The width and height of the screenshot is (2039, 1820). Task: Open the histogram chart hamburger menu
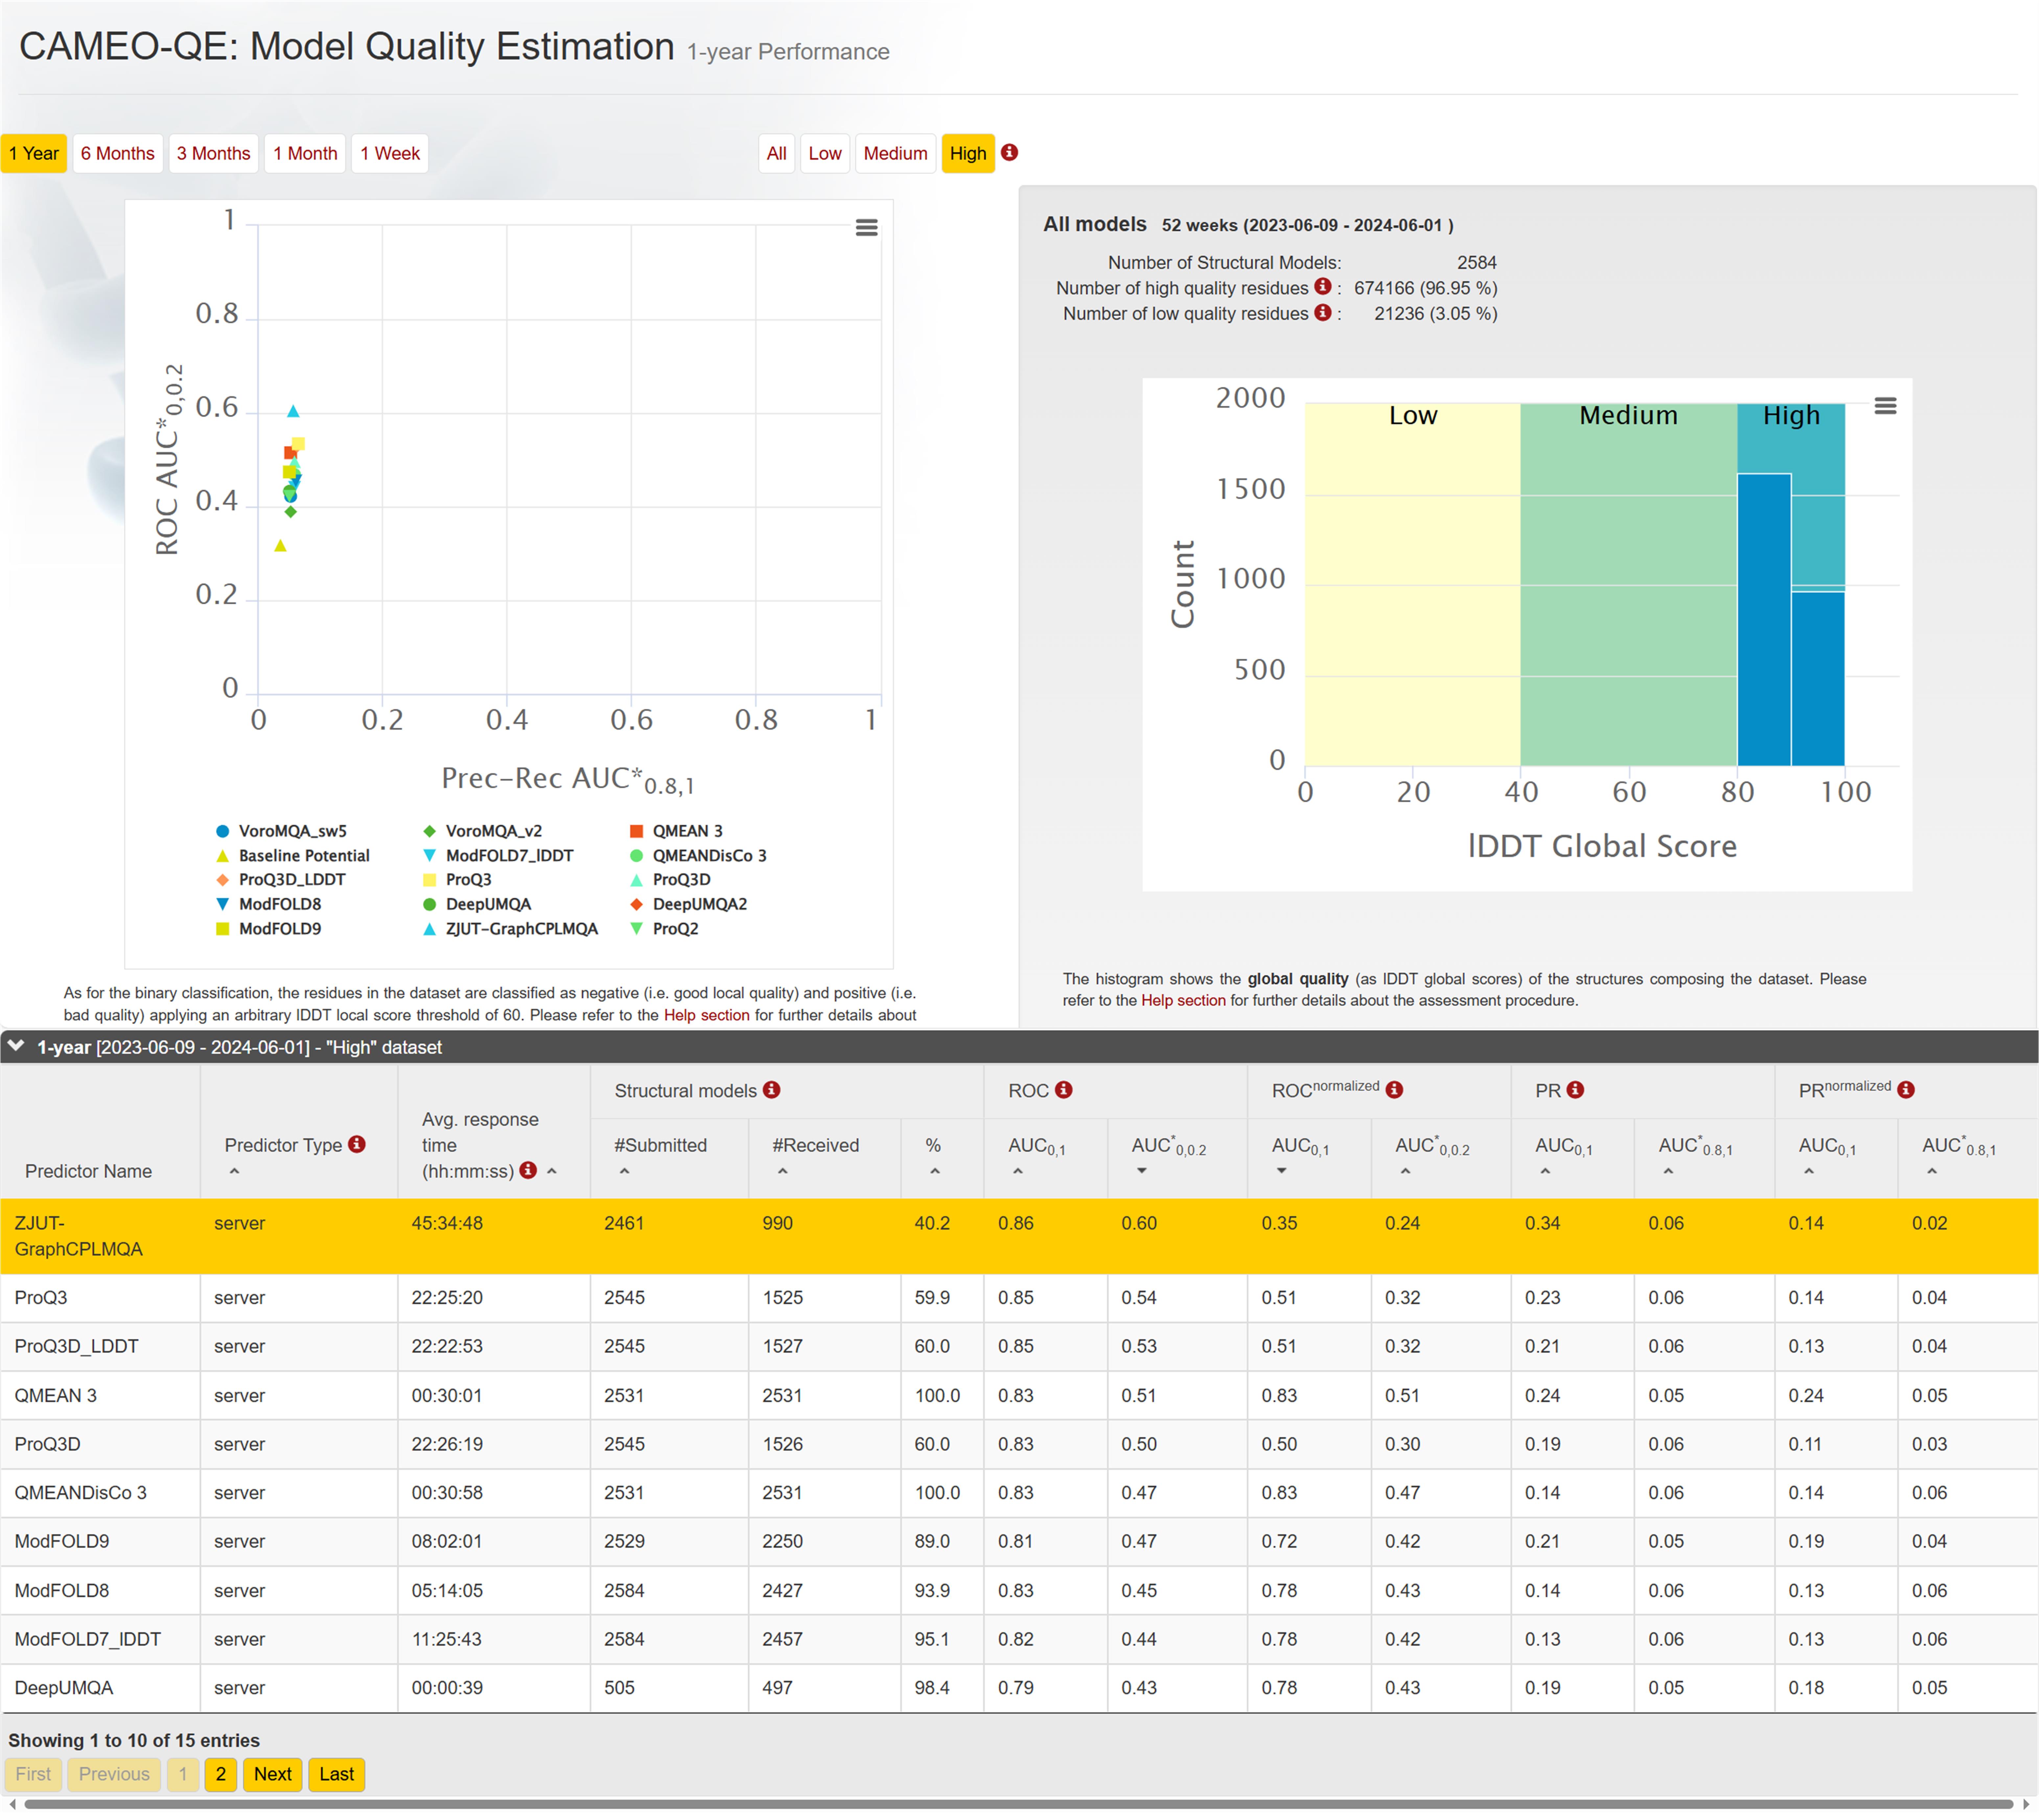[x=1885, y=406]
